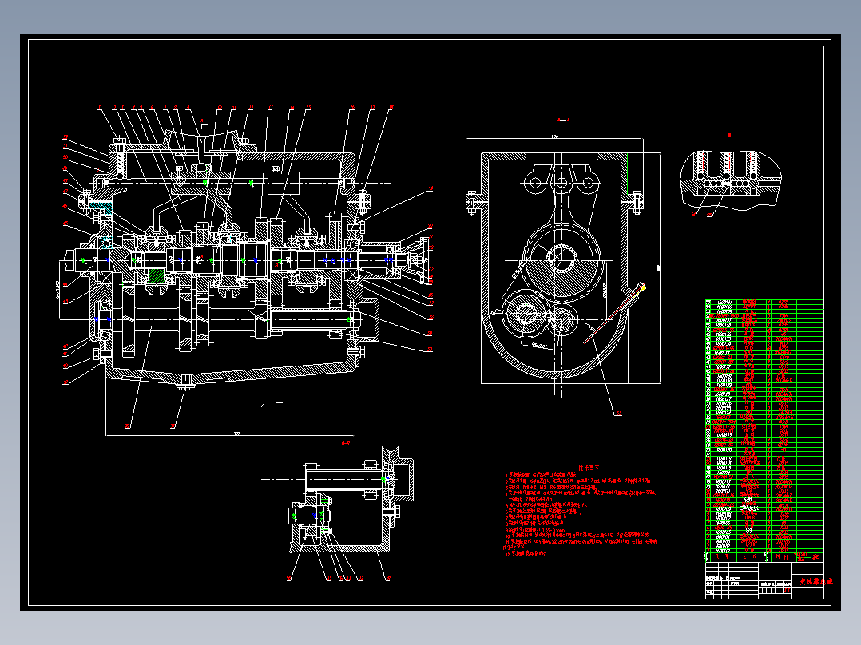Click the cyan hatched bearing cover in main view

click(x=101, y=207)
